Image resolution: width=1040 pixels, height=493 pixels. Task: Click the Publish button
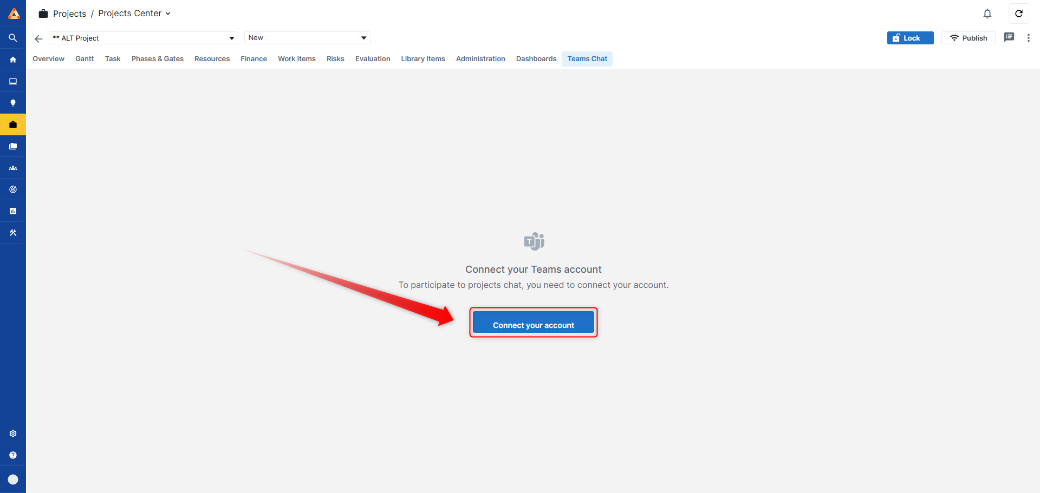(x=968, y=38)
